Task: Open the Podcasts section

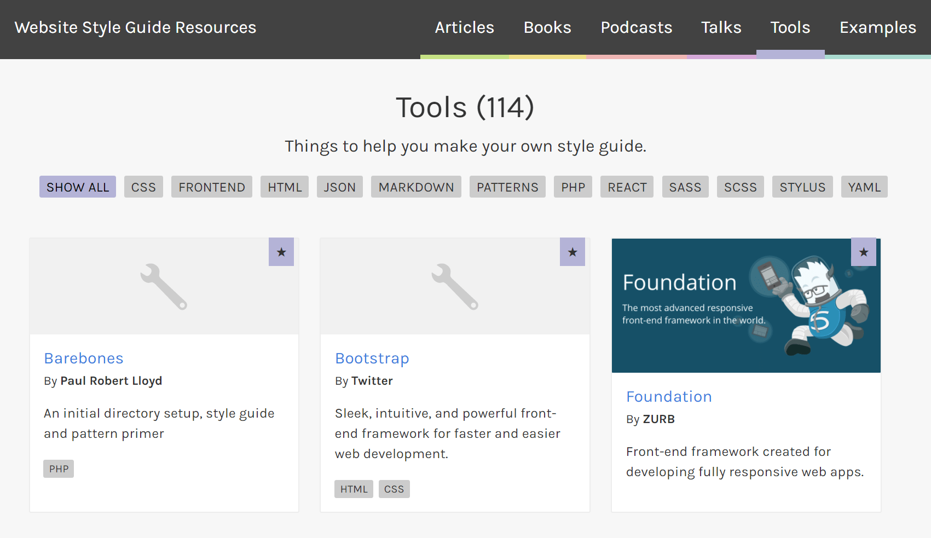Action: [636, 27]
